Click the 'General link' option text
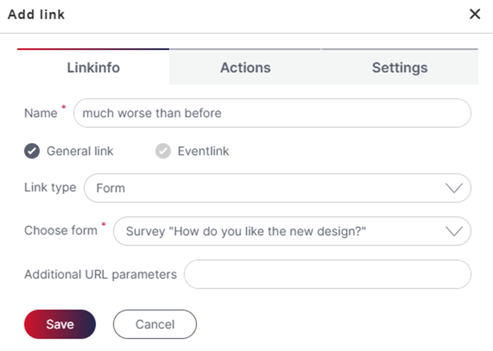Image resolution: width=493 pixels, height=351 pixels. tap(80, 151)
